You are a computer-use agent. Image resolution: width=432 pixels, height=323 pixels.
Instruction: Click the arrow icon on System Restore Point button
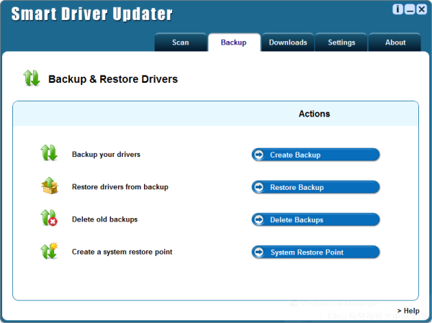coord(259,252)
